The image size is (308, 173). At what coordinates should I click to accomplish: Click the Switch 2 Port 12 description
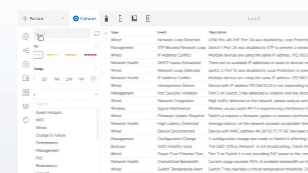[258, 70]
